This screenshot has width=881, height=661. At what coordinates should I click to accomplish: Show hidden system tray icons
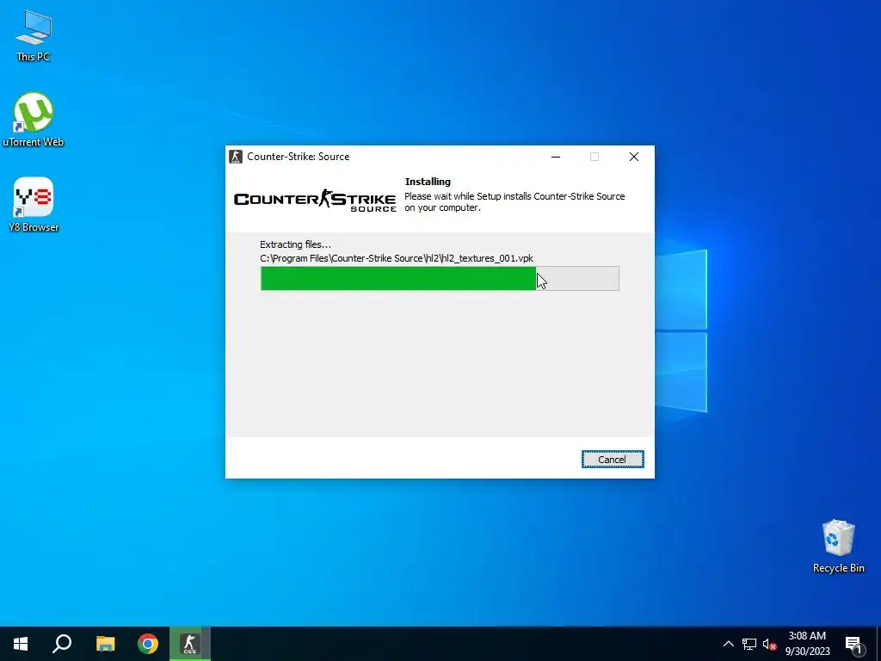(x=728, y=644)
